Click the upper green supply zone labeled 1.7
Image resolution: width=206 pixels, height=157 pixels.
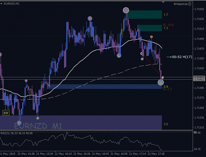click(145, 15)
